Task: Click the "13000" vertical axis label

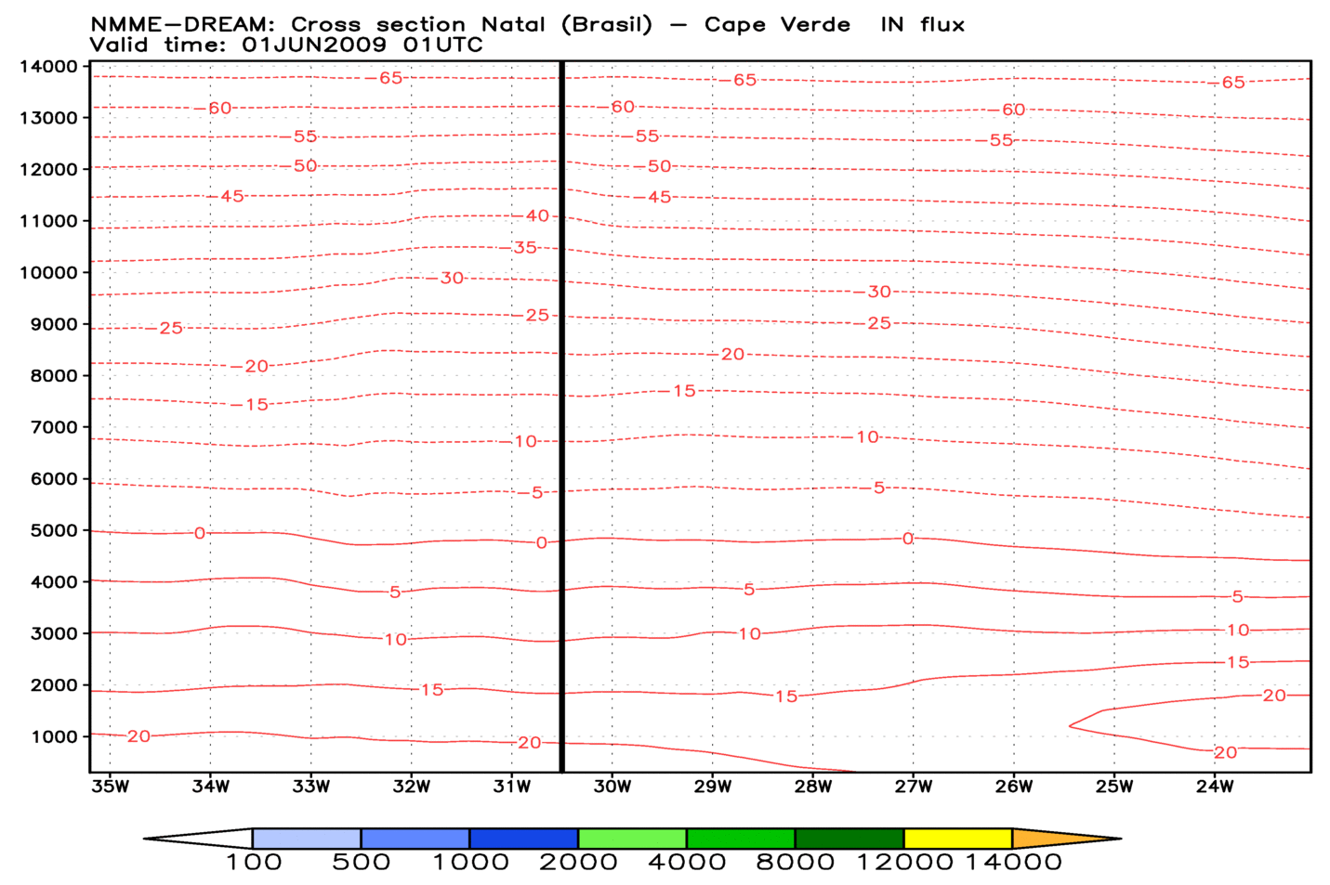Action: click(x=48, y=118)
